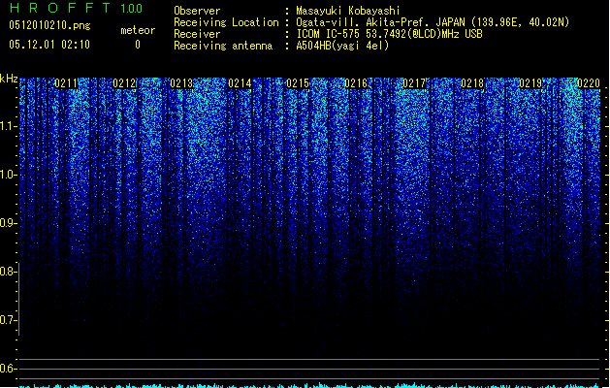
Task: Click the 0220 time marker
Action: coord(589,83)
